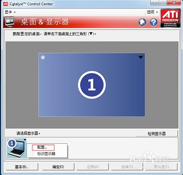Click the 确定(O) button

(x=58, y=167)
